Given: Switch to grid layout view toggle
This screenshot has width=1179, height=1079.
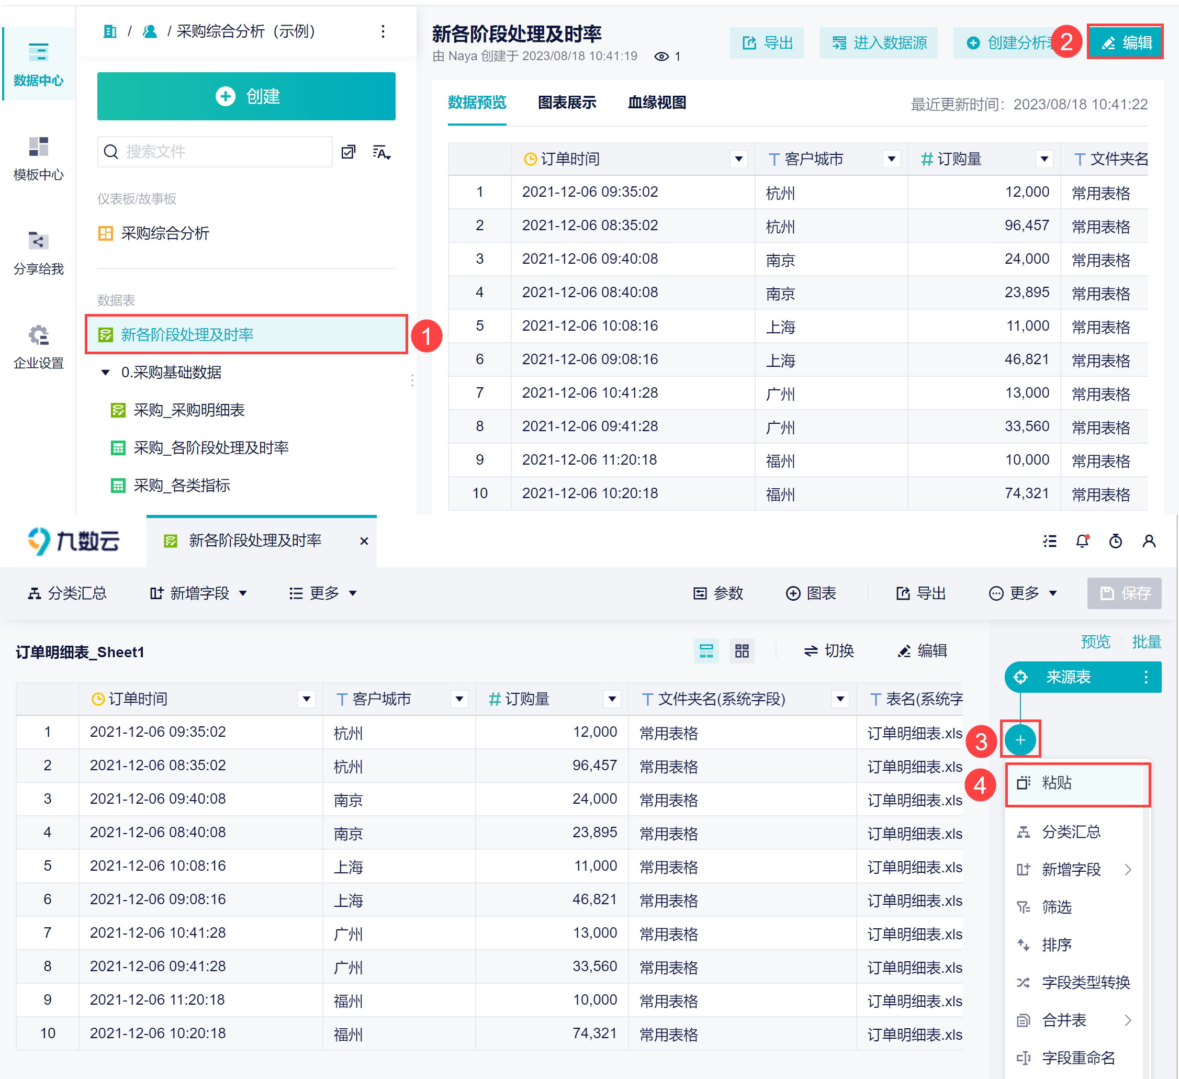Looking at the screenshot, I should [x=742, y=651].
